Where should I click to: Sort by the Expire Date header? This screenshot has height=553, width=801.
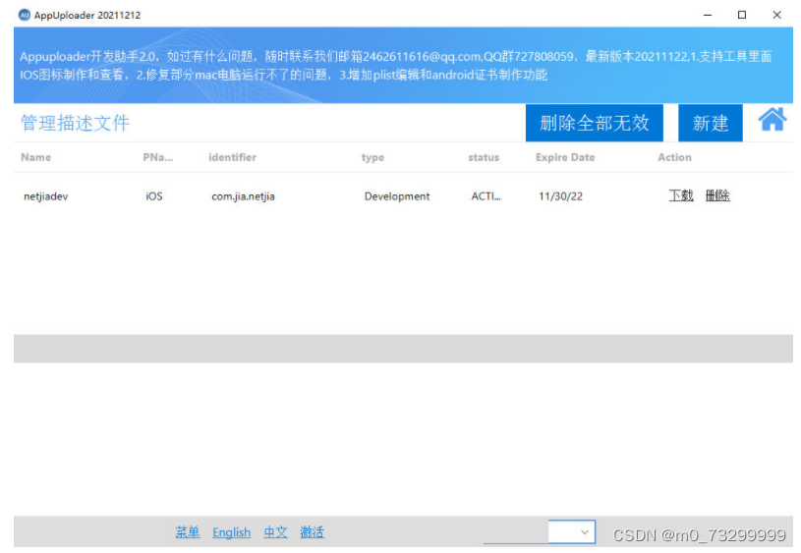point(565,157)
